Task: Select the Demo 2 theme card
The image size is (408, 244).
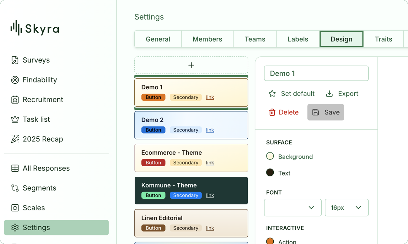Action: point(191,125)
